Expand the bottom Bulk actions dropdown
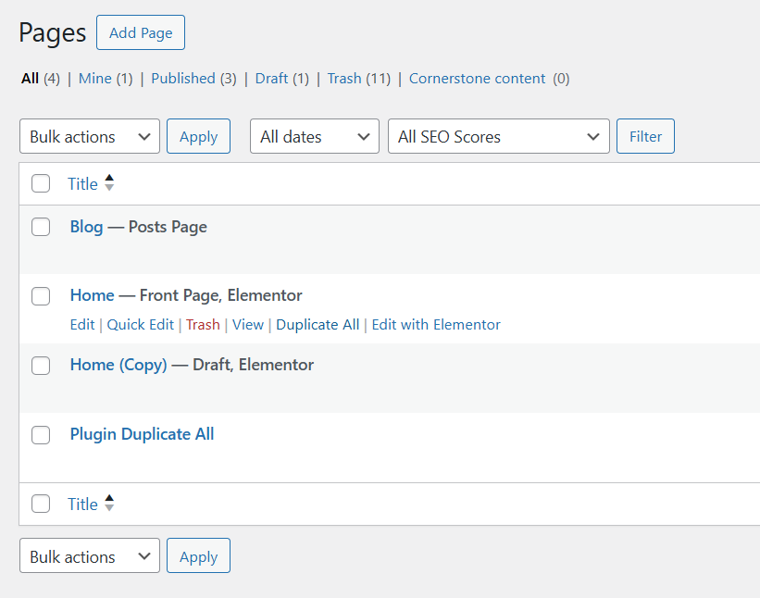This screenshot has width=760, height=598. 89,555
